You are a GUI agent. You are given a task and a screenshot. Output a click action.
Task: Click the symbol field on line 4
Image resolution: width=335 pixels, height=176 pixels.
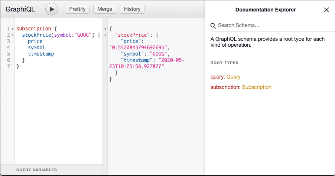36,47
